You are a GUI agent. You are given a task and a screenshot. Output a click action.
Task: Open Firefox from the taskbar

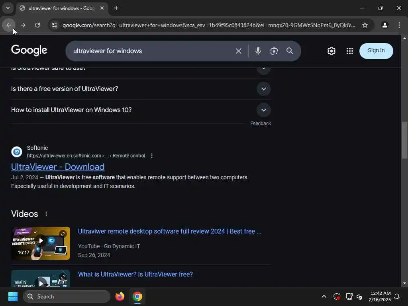click(120, 296)
